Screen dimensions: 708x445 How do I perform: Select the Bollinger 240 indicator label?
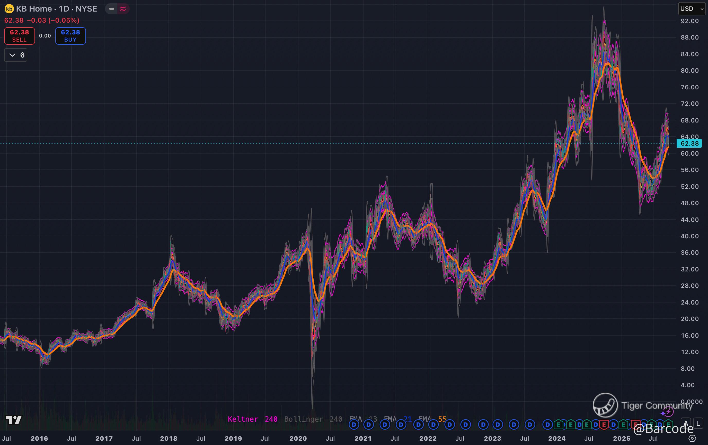[313, 419]
